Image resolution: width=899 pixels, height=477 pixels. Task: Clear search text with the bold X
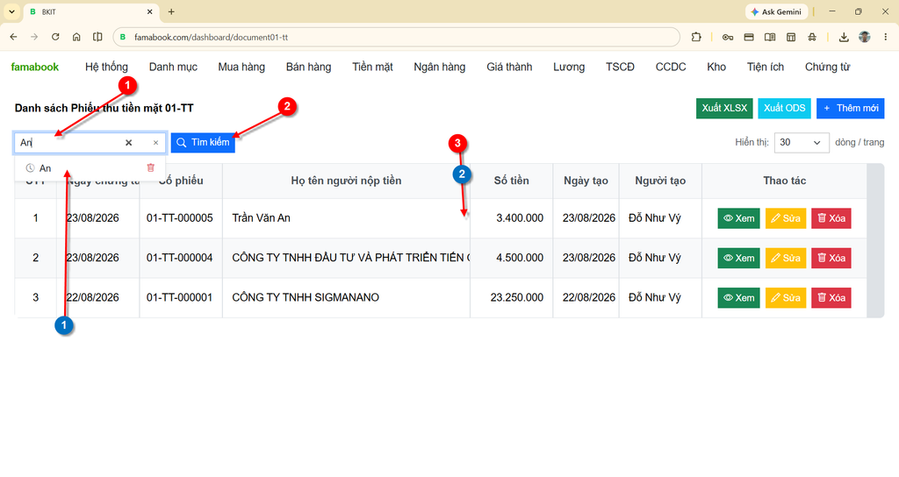point(128,143)
